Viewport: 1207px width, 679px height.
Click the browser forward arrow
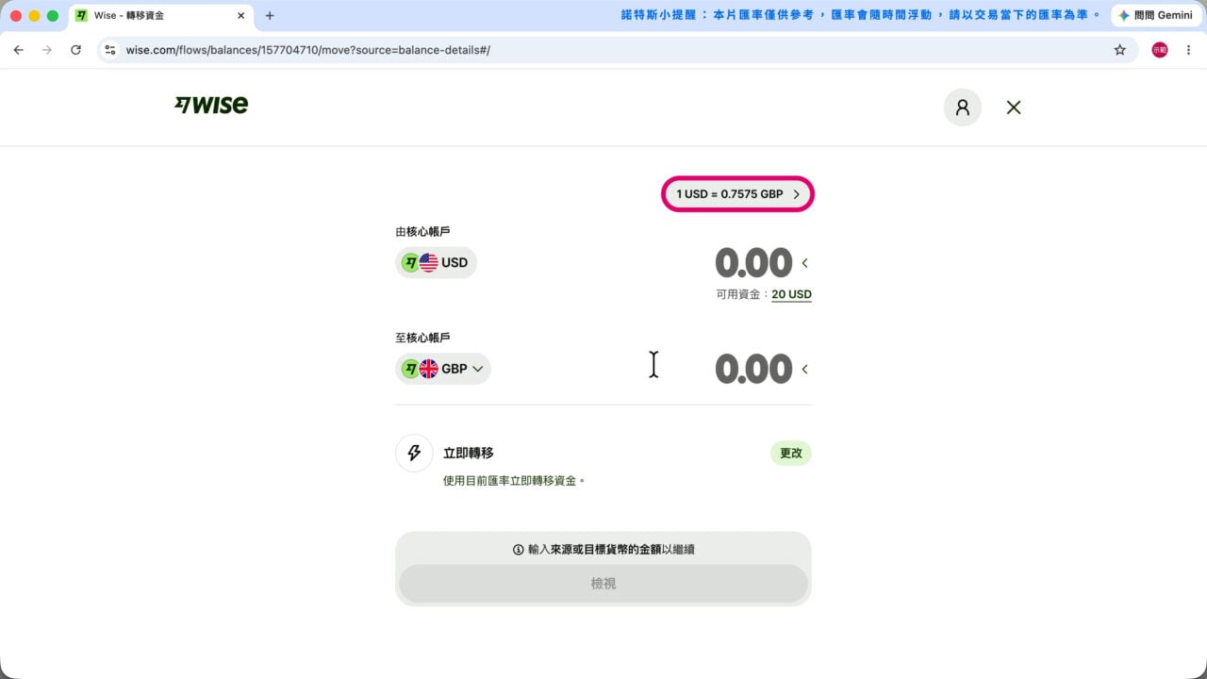coord(47,50)
